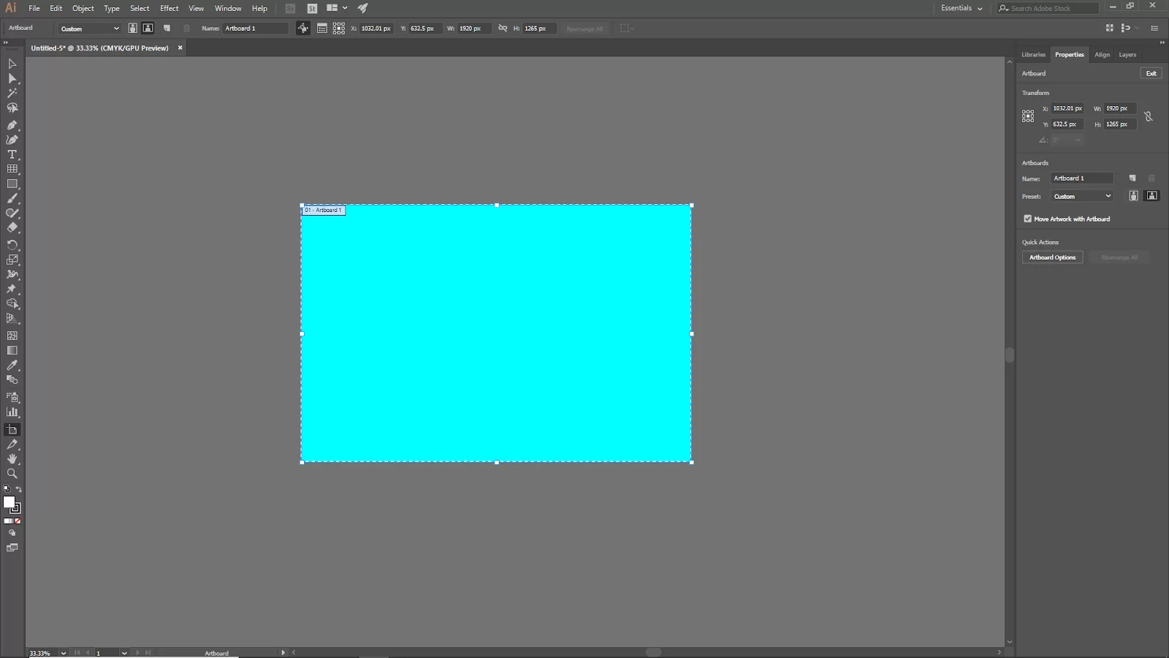Open the Custom preset dropdown in control bar
The height and width of the screenshot is (658, 1169).
click(x=89, y=29)
